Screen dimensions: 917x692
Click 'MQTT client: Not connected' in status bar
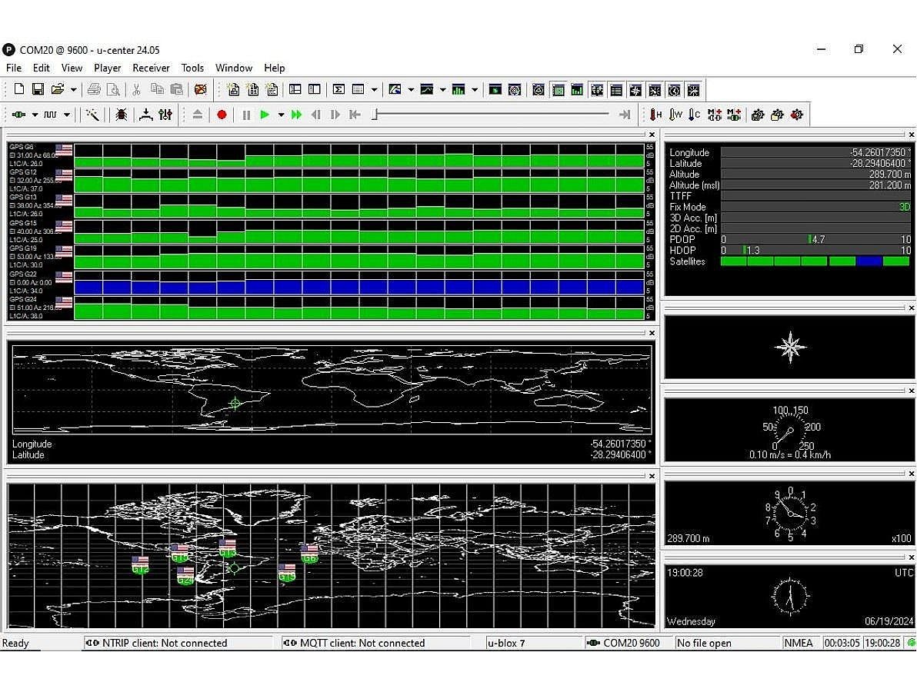[x=362, y=643]
